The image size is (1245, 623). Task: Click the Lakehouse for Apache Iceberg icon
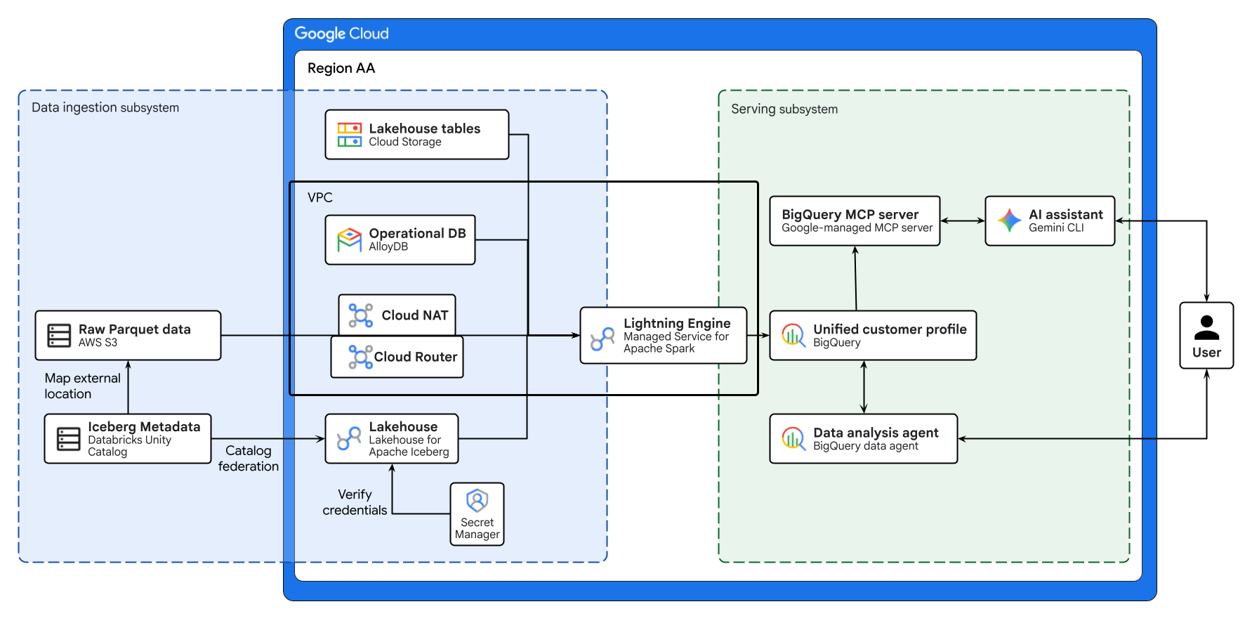click(349, 439)
